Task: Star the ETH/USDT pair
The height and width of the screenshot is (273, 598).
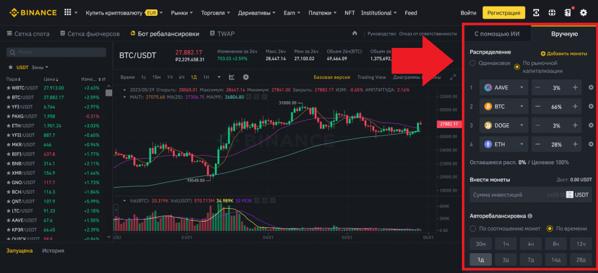Action: coord(8,126)
